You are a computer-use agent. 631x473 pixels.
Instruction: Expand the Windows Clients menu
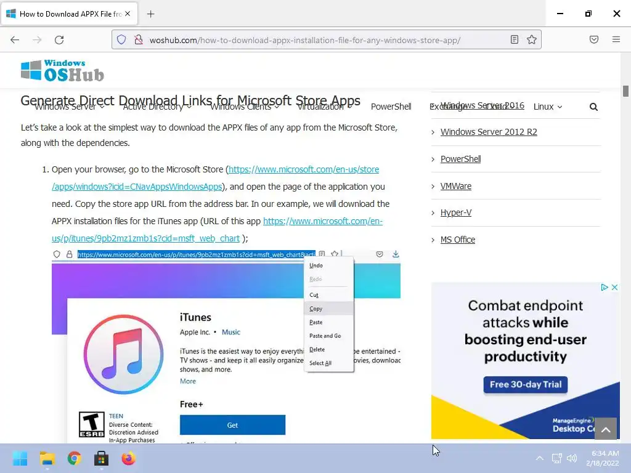[x=245, y=107]
